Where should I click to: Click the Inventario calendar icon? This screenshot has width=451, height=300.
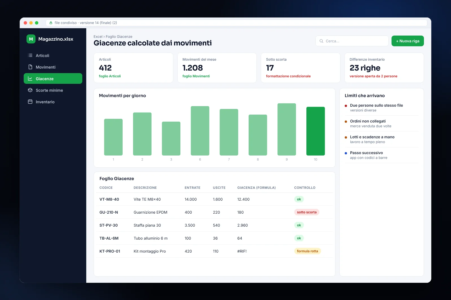coord(30,102)
